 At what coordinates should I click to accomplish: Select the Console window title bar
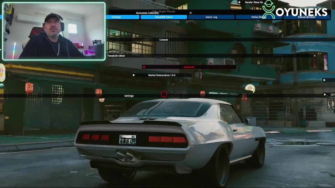[x=220, y=40]
